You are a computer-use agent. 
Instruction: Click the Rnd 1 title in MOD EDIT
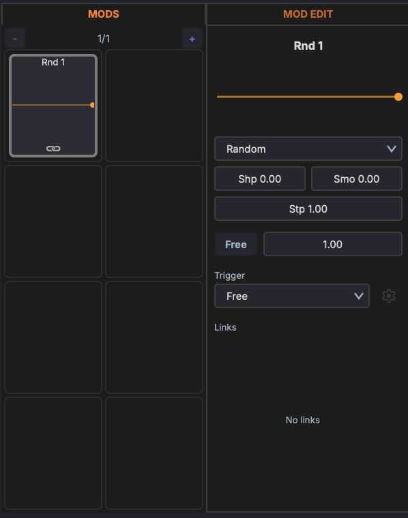coord(308,46)
